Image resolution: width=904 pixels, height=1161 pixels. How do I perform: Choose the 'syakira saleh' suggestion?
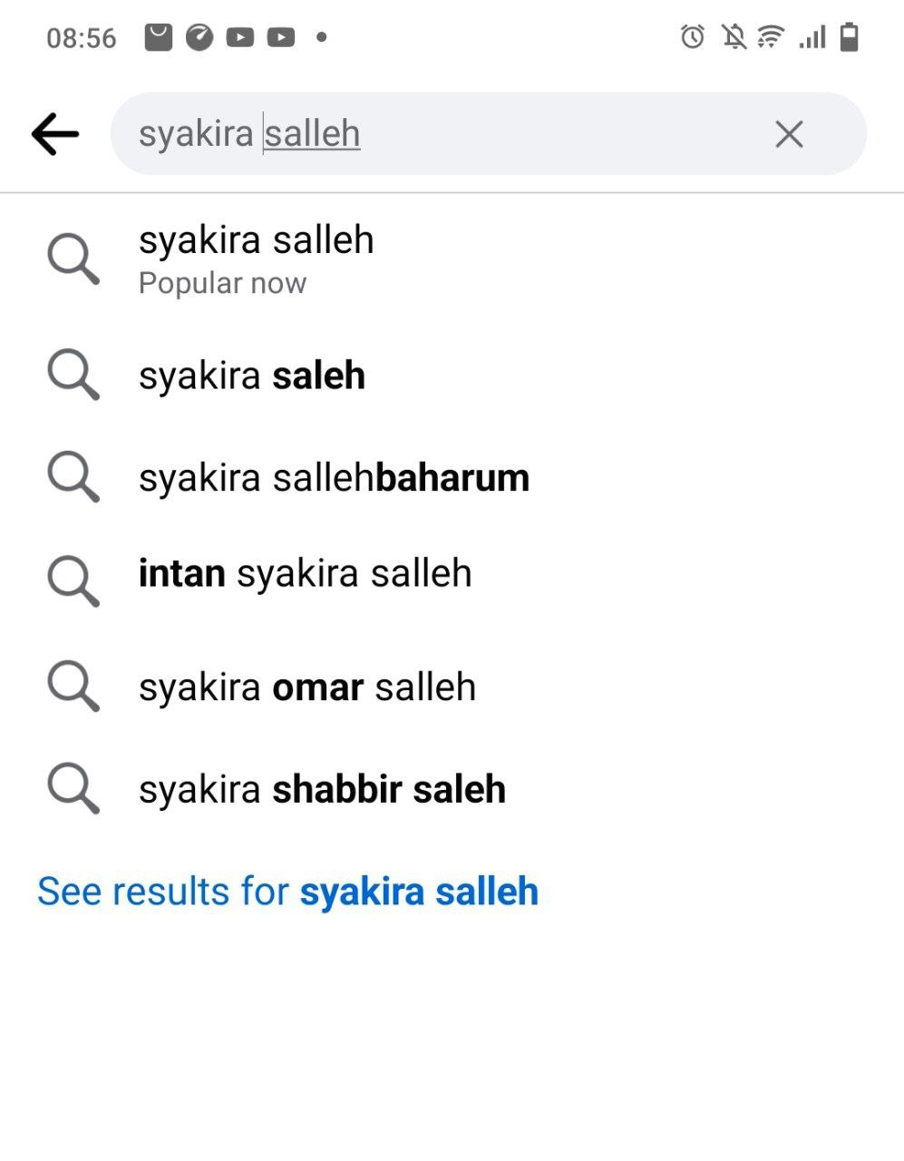click(252, 376)
